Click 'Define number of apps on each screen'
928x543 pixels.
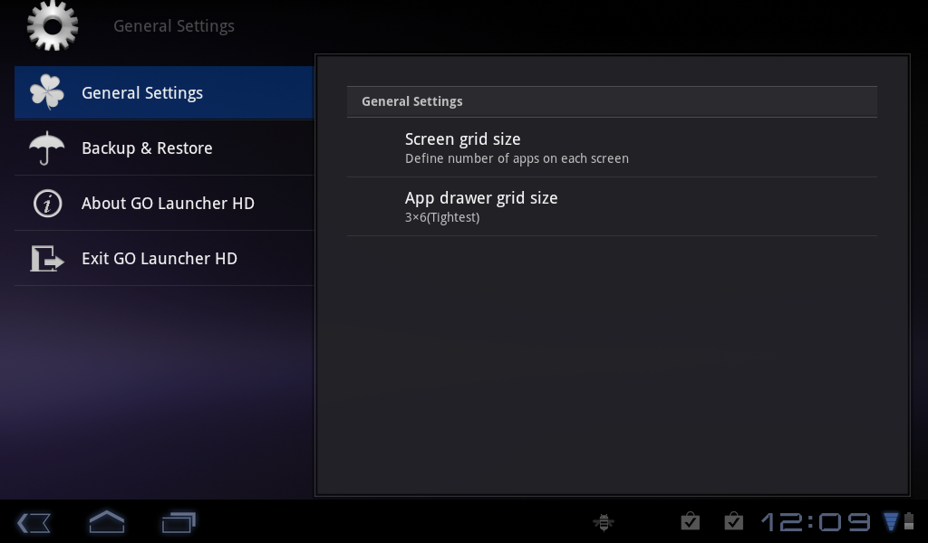pos(517,158)
